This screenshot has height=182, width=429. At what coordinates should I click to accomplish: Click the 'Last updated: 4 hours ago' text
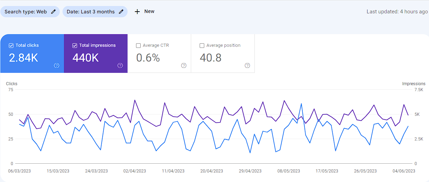(x=397, y=12)
